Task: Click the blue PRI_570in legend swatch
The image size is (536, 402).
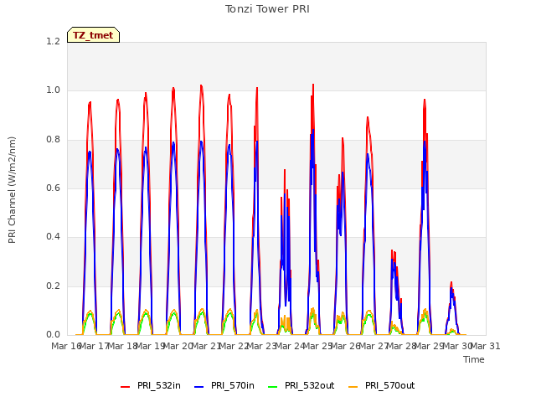Action: tap(199, 387)
